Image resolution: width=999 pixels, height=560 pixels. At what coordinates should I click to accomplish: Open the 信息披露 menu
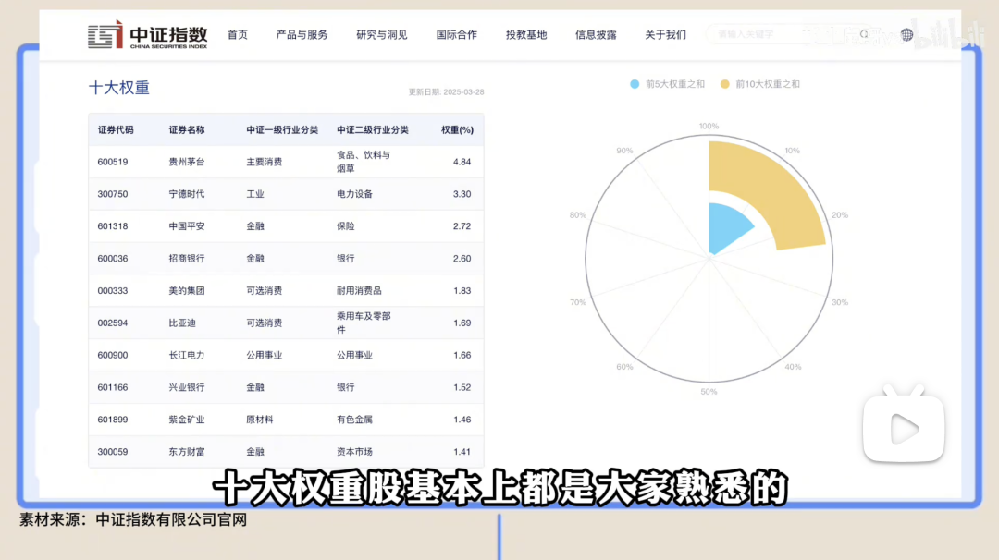596,35
